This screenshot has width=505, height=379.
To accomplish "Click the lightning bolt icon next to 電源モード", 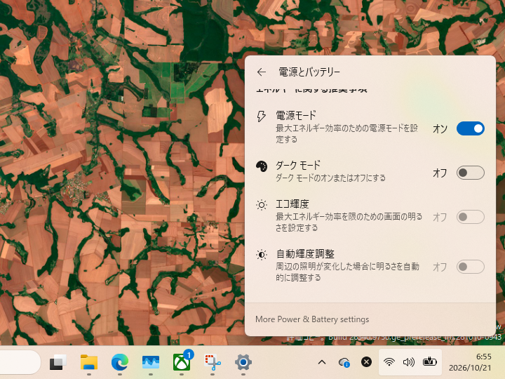I will coord(261,117).
